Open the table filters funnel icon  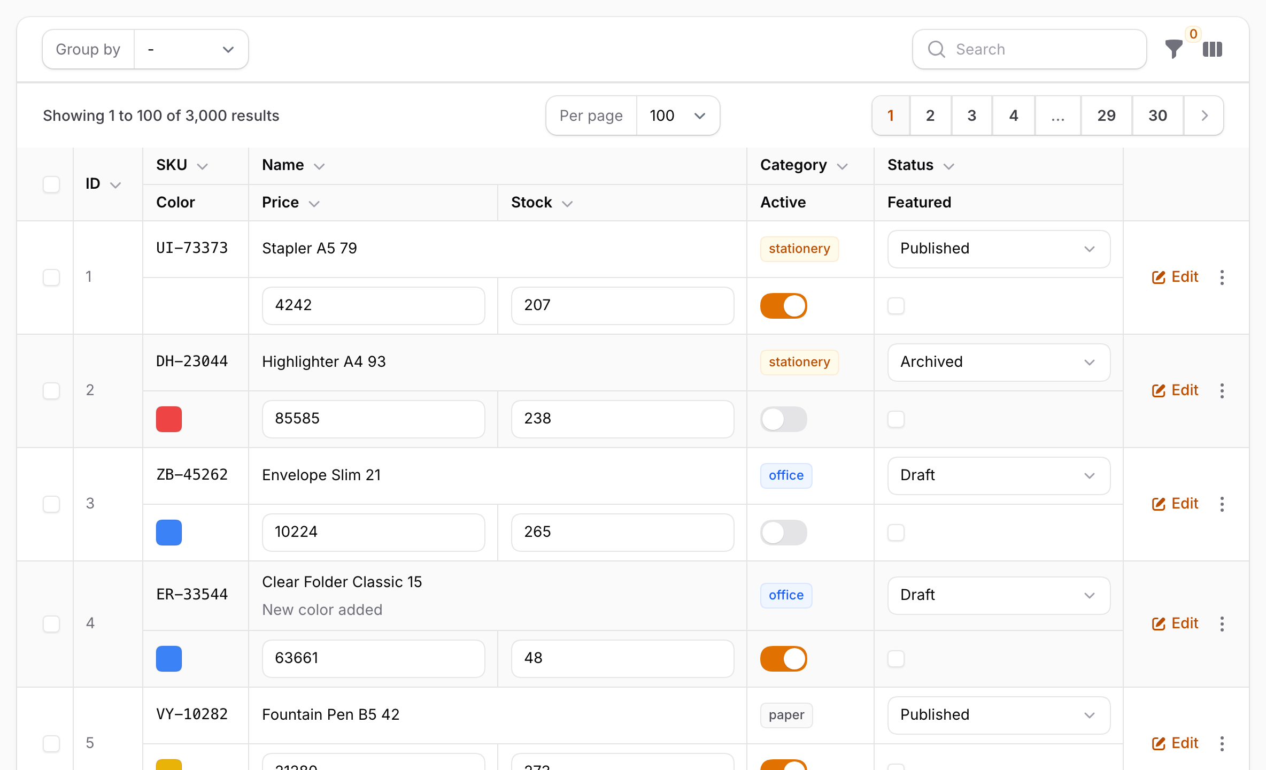(1174, 49)
